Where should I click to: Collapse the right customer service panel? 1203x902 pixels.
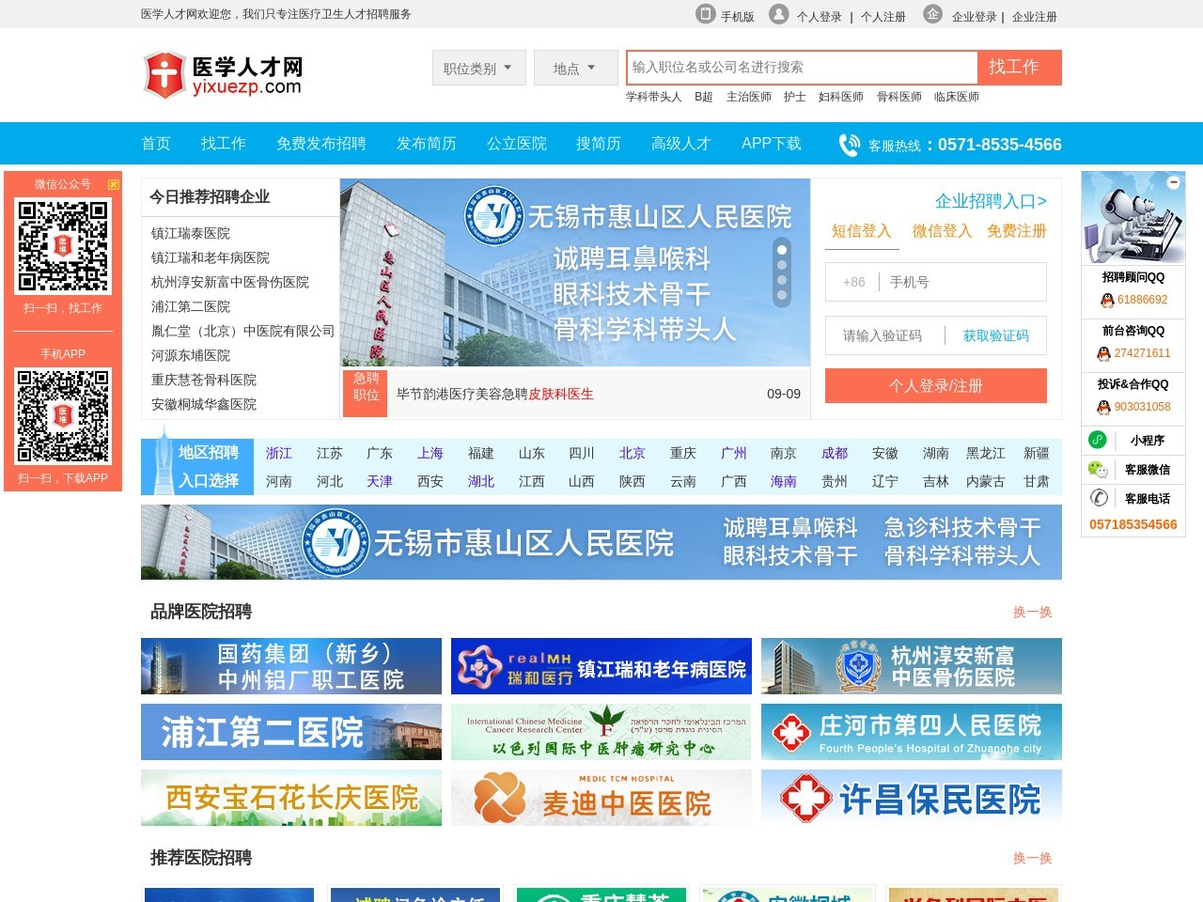point(1174,183)
